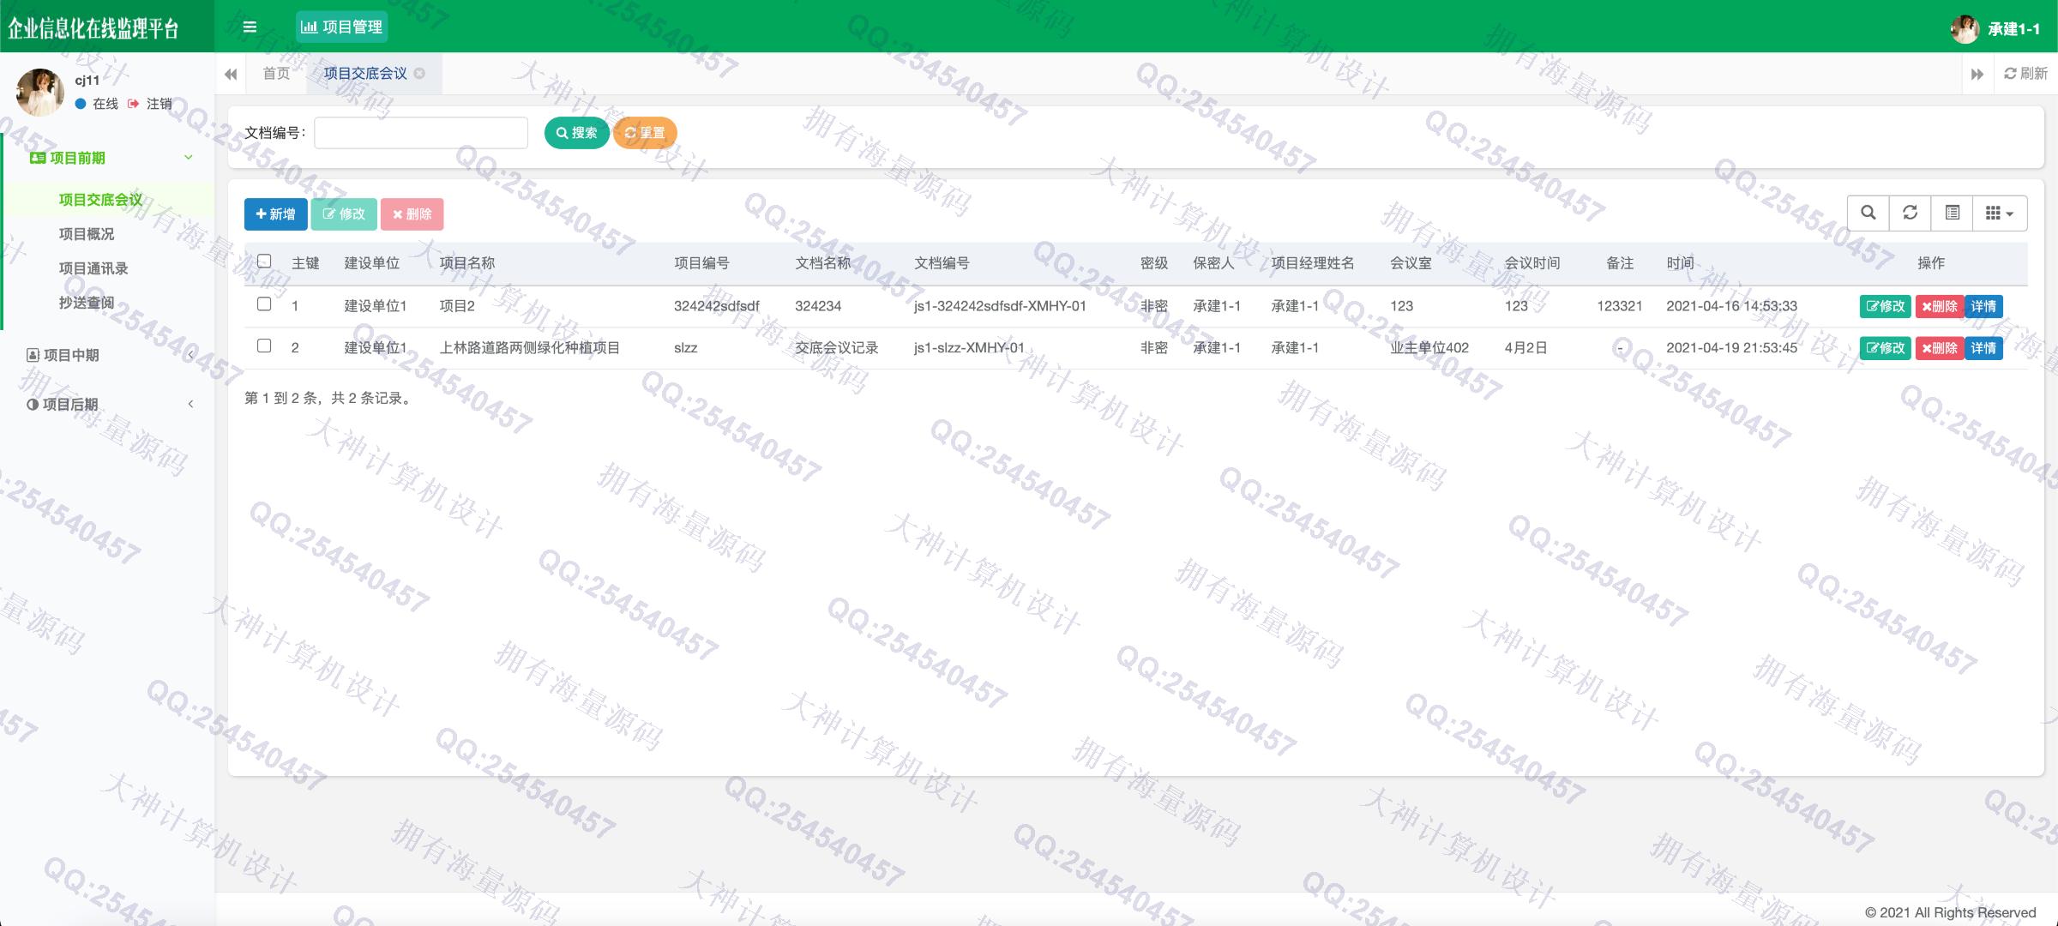The image size is (2058, 926).
Task: Switch to the 首页 tab
Action: (x=276, y=74)
